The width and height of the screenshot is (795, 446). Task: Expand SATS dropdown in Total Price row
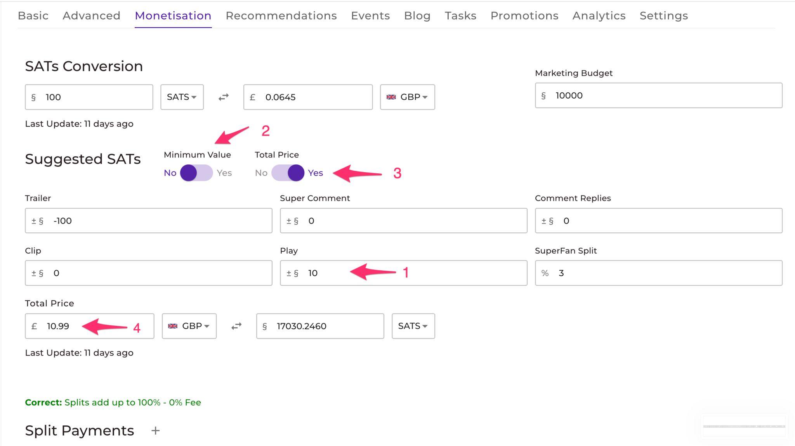click(413, 326)
